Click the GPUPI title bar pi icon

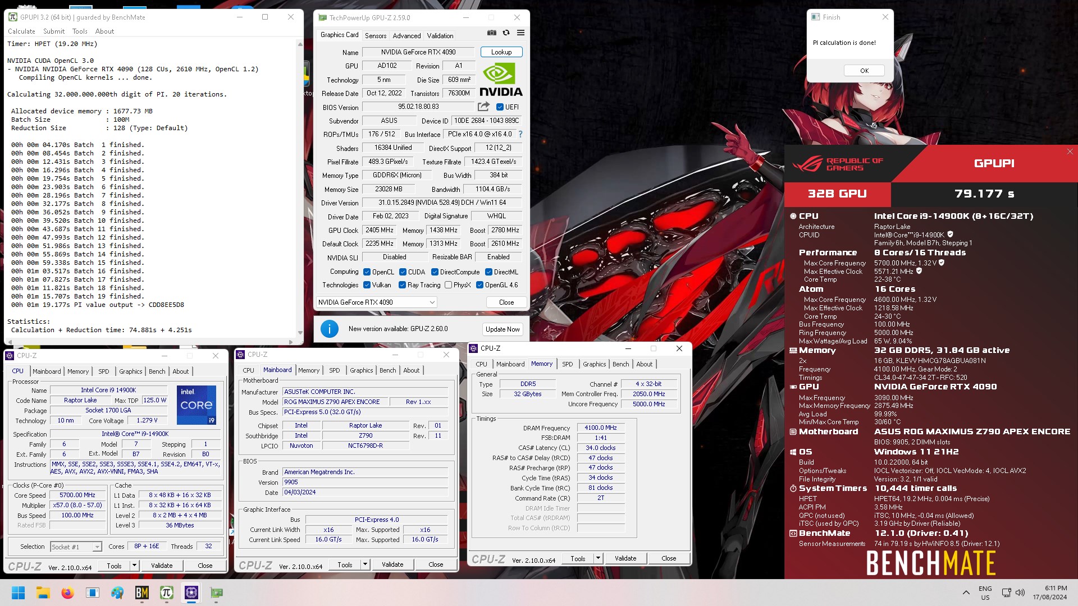coord(13,17)
